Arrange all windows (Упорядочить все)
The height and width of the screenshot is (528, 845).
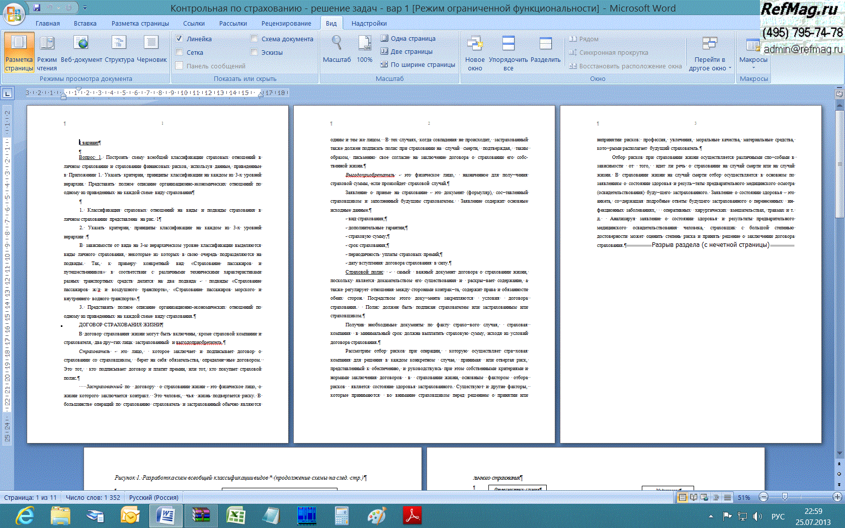point(508,52)
